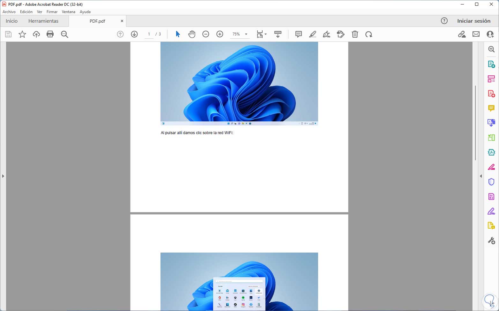
Task: Bookmark the file with the star icon
Action: 22,34
